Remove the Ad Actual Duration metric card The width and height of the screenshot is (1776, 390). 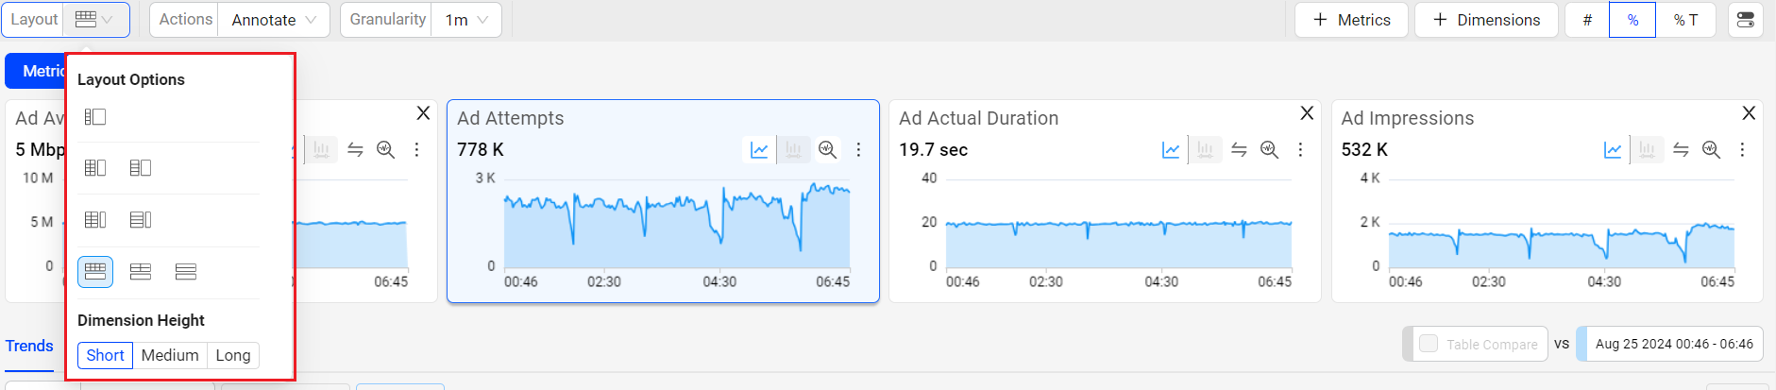(x=1307, y=113)
